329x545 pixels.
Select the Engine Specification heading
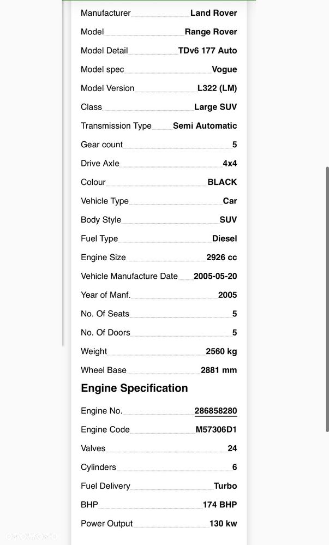coord(134,388)
